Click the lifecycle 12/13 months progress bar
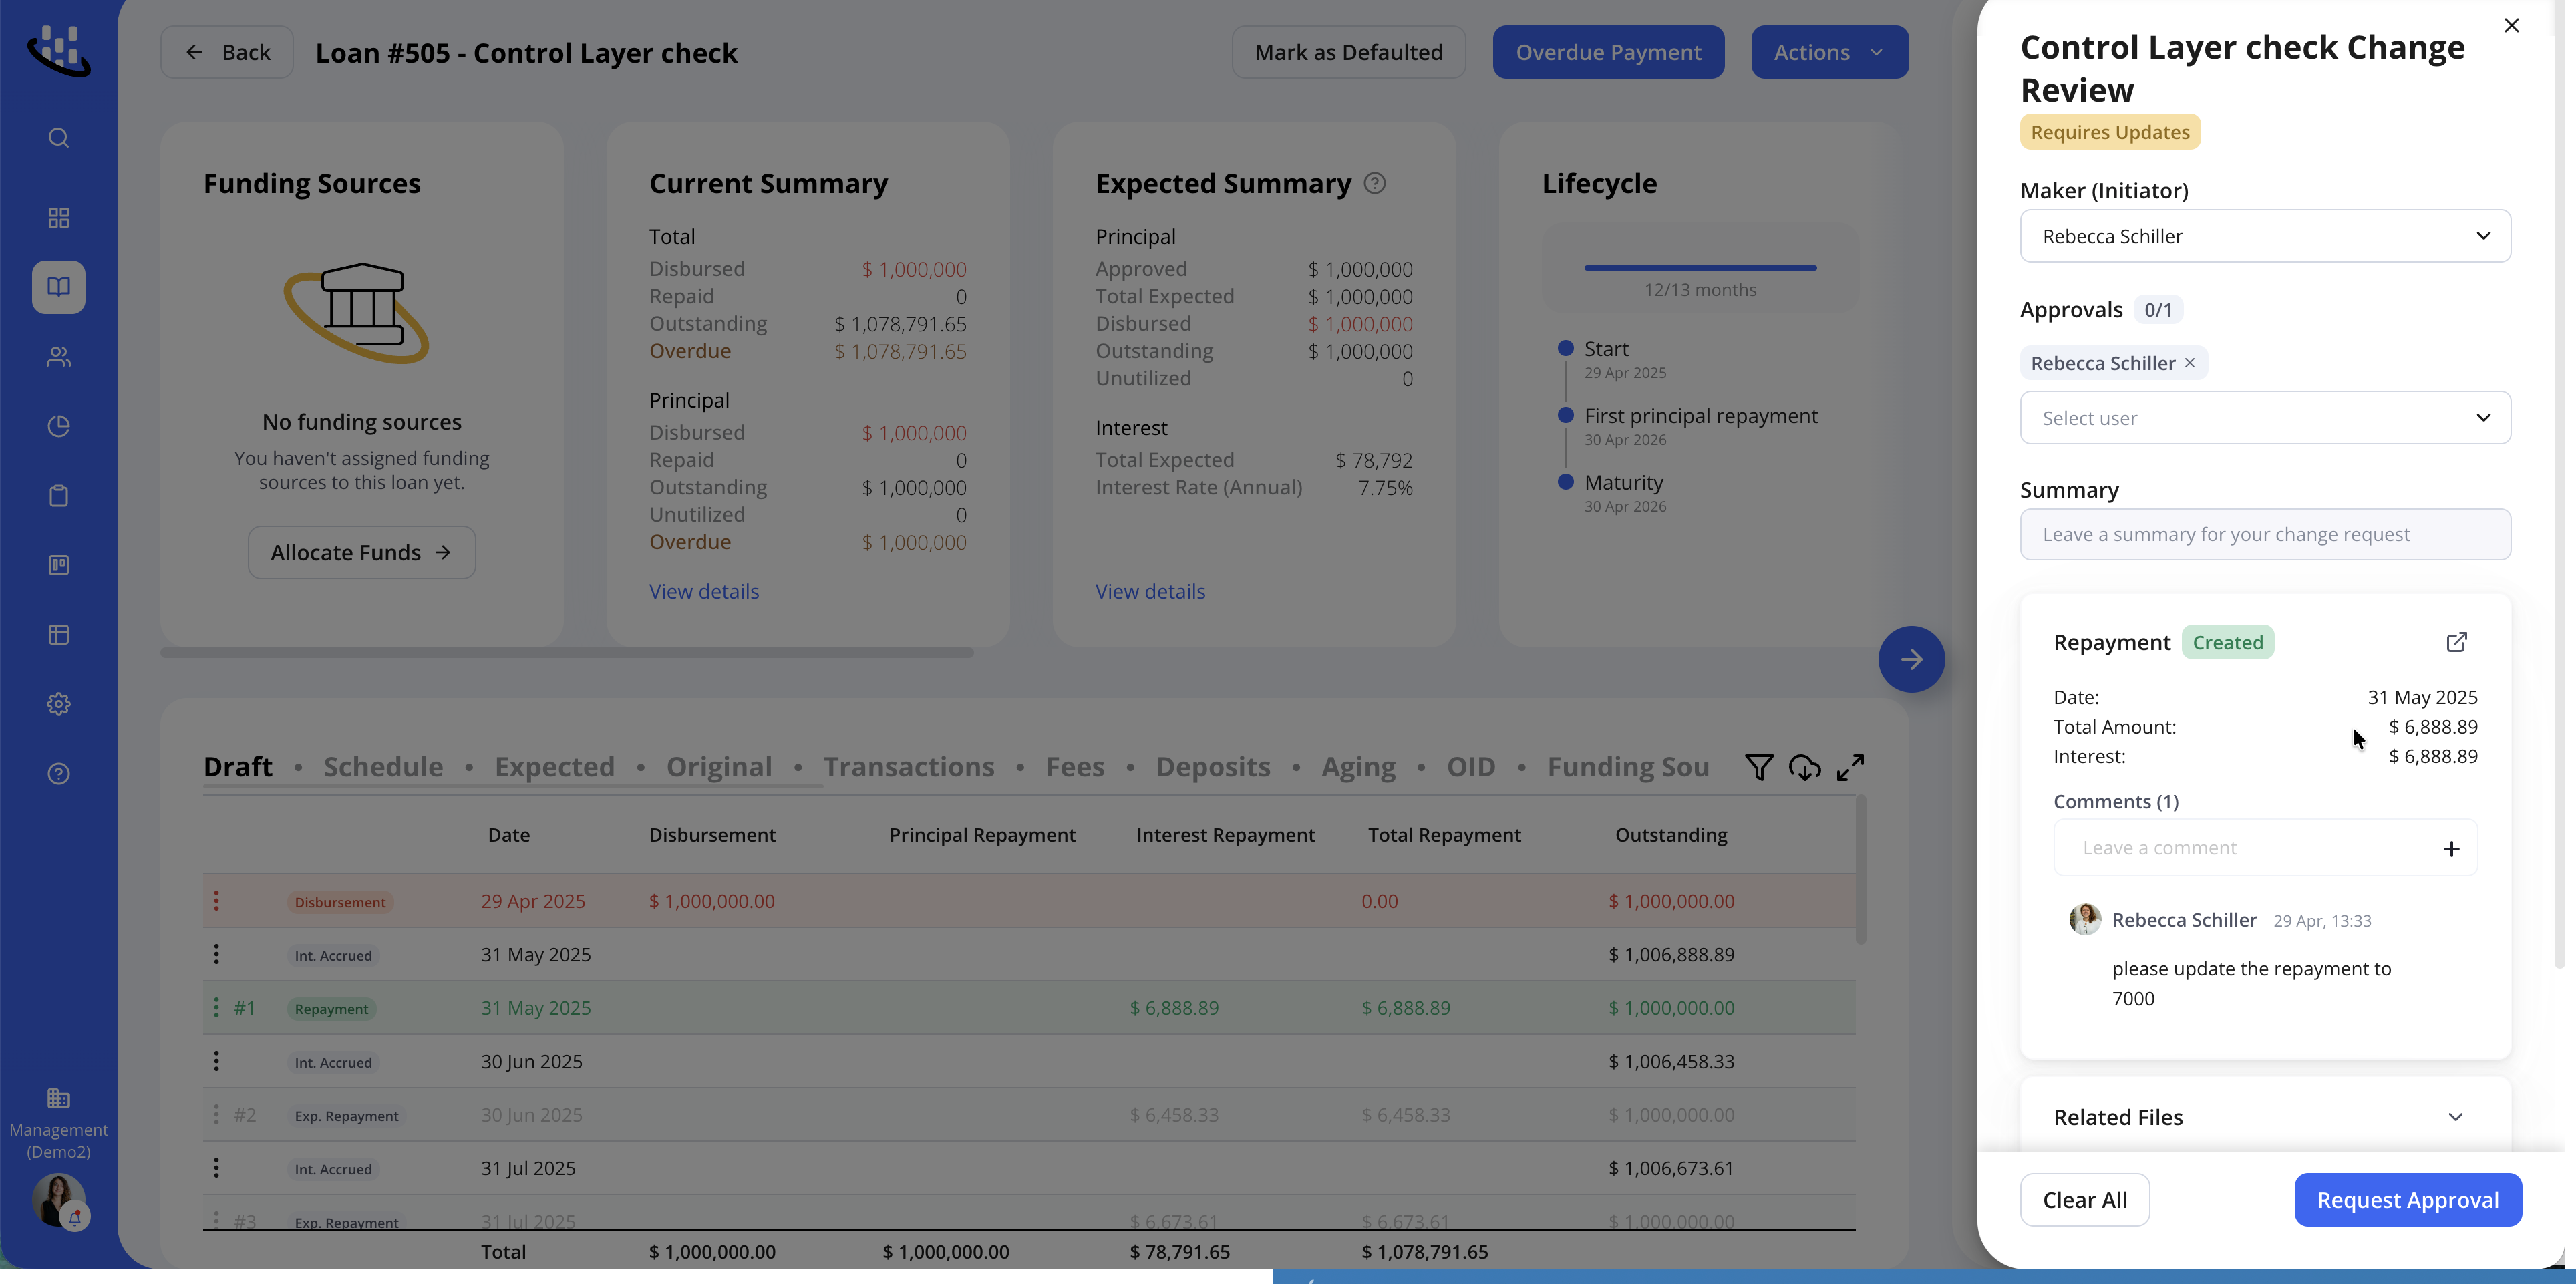 pyautogui.click(x=1700, y=268)
